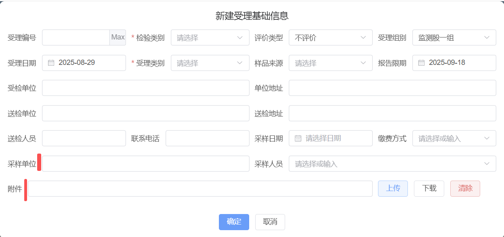This screenshot has height=237, width=504.
Task: Click the 检验类别 required label
Action: [148, 38]
